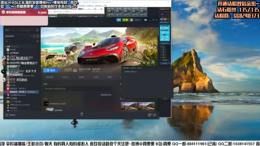Toggle the blue M global mute button in TotalMix
This screenshot has width=260, height=146.
pos(162,19)
